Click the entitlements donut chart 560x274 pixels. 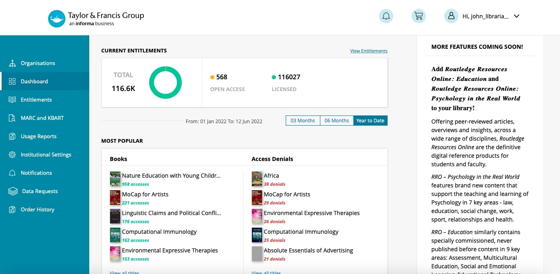coord(165,83)
